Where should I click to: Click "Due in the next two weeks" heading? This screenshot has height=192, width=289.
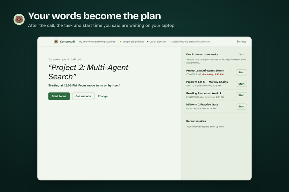(x=202, y=54)
